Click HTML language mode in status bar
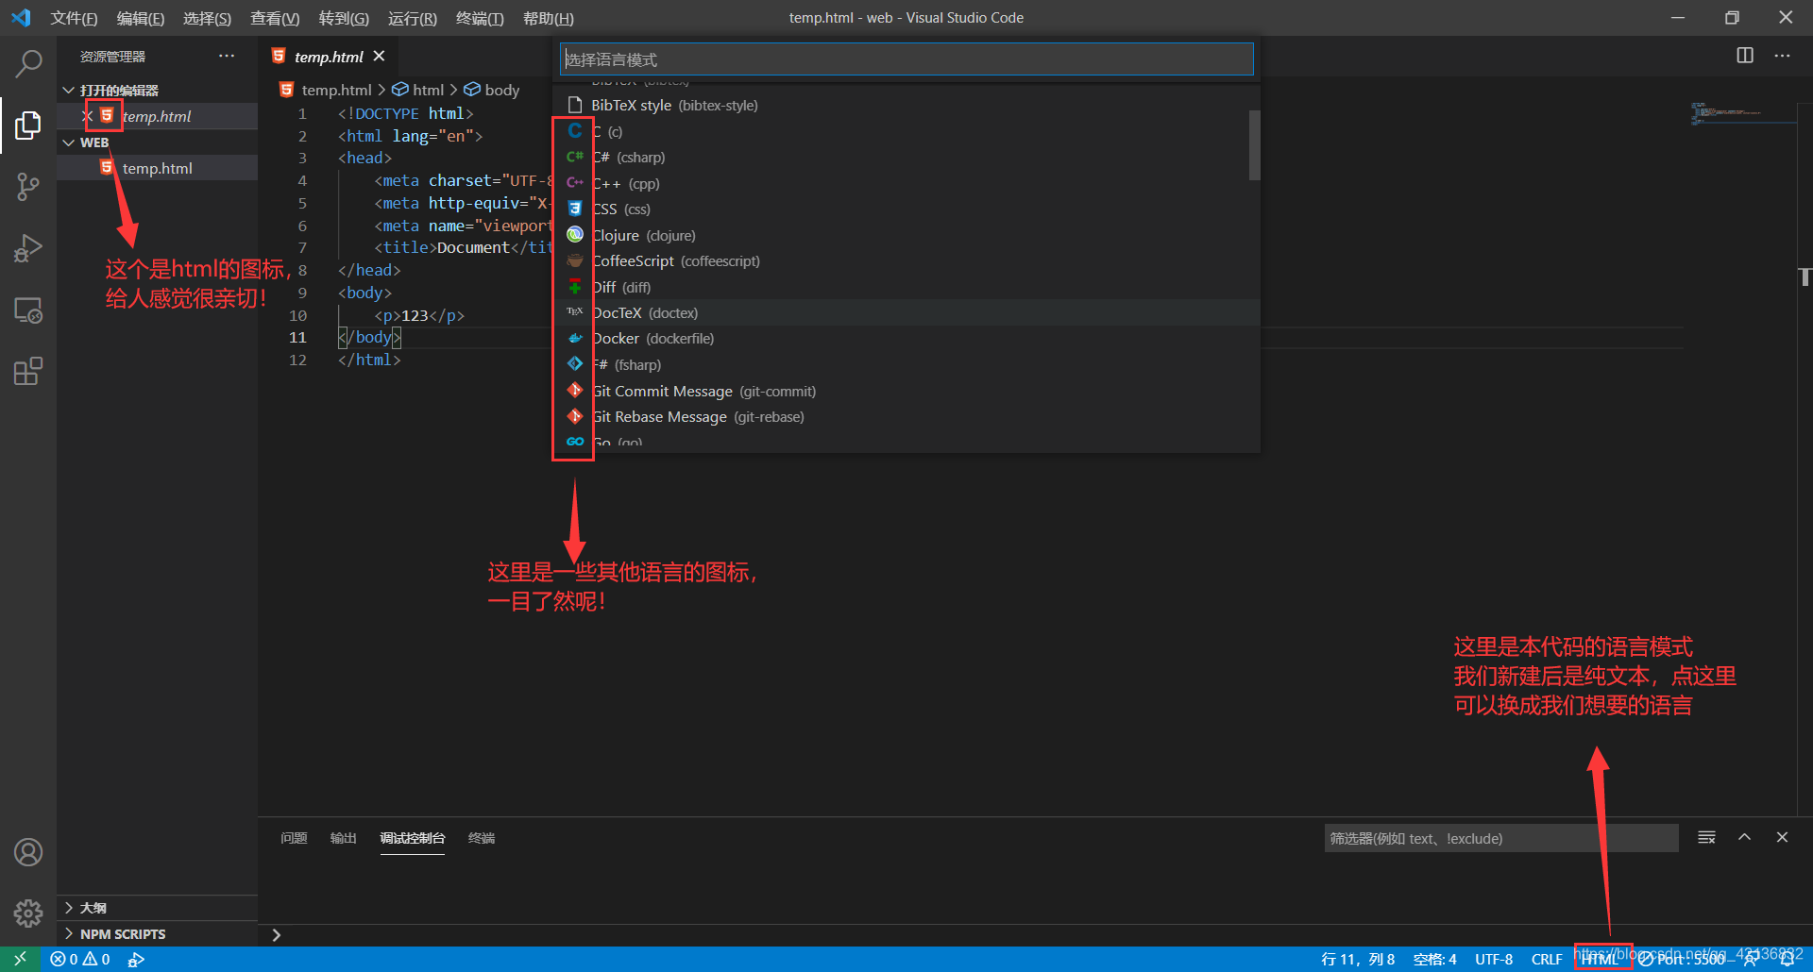This screenshot has height=972, width=1813. [1601, 959]
